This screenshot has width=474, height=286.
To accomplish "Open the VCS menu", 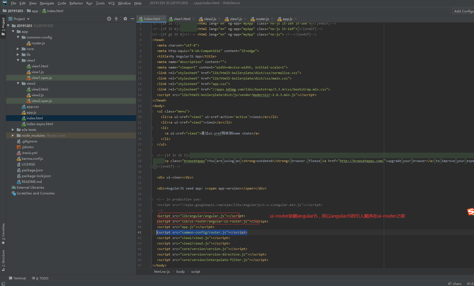I will pyautogui.click(x=111, y=3).
